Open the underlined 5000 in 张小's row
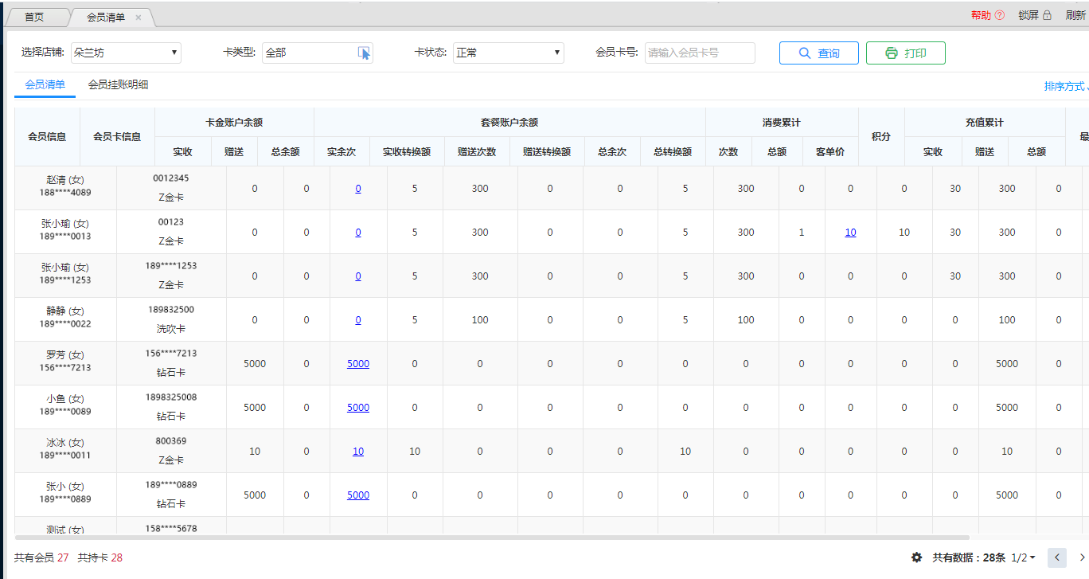 click(x=358, y=495)
